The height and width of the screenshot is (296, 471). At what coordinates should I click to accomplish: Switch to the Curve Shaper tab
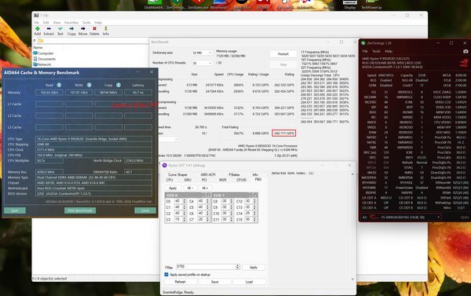177,174
